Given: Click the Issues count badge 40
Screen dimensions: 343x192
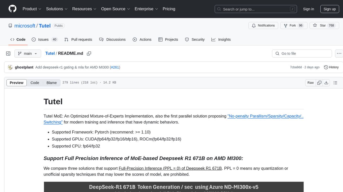Looking at the screenshot, I should point(54,39).
